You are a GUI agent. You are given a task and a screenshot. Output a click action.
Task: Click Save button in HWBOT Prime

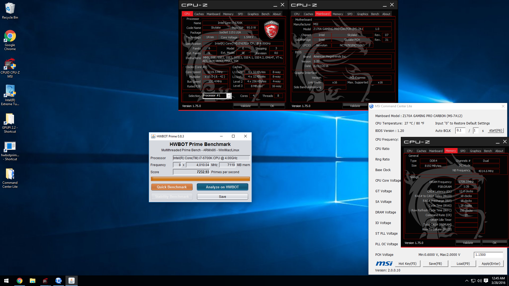[222, 196]
